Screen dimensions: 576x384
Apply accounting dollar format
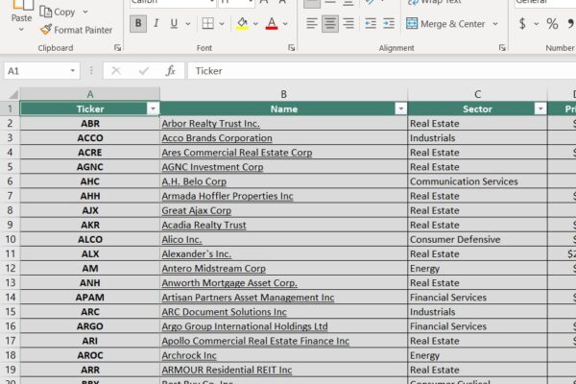click(522, 24)
